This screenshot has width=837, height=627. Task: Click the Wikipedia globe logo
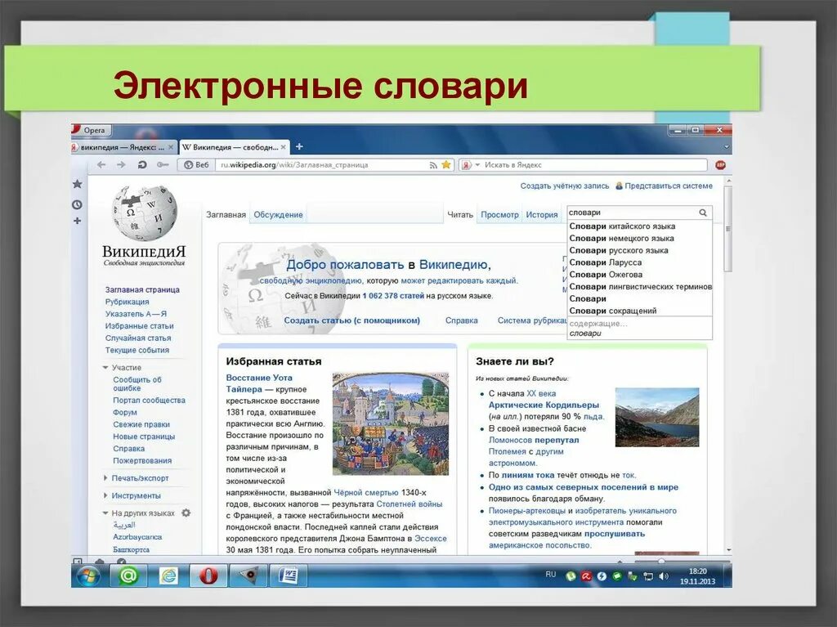click(x=144, y=213)
